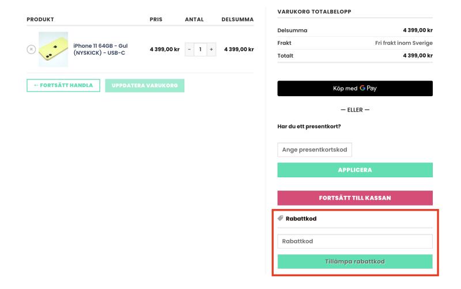Screen dimensions: 461x289
Task: Click Tillämpa rabattkod button
Action: [355, 261]
